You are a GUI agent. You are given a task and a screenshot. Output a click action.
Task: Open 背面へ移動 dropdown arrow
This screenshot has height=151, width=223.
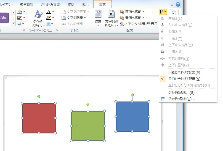143,18
